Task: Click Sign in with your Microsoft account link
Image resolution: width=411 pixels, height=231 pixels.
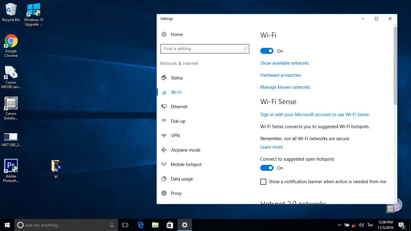Action: (x=314, y=115)
